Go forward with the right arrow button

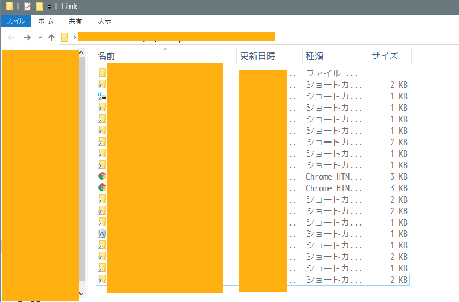(x=27, y=38)
